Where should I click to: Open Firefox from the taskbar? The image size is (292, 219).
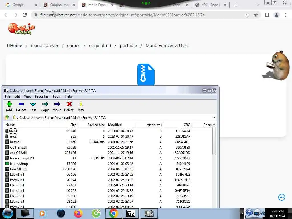pos(78,213)
